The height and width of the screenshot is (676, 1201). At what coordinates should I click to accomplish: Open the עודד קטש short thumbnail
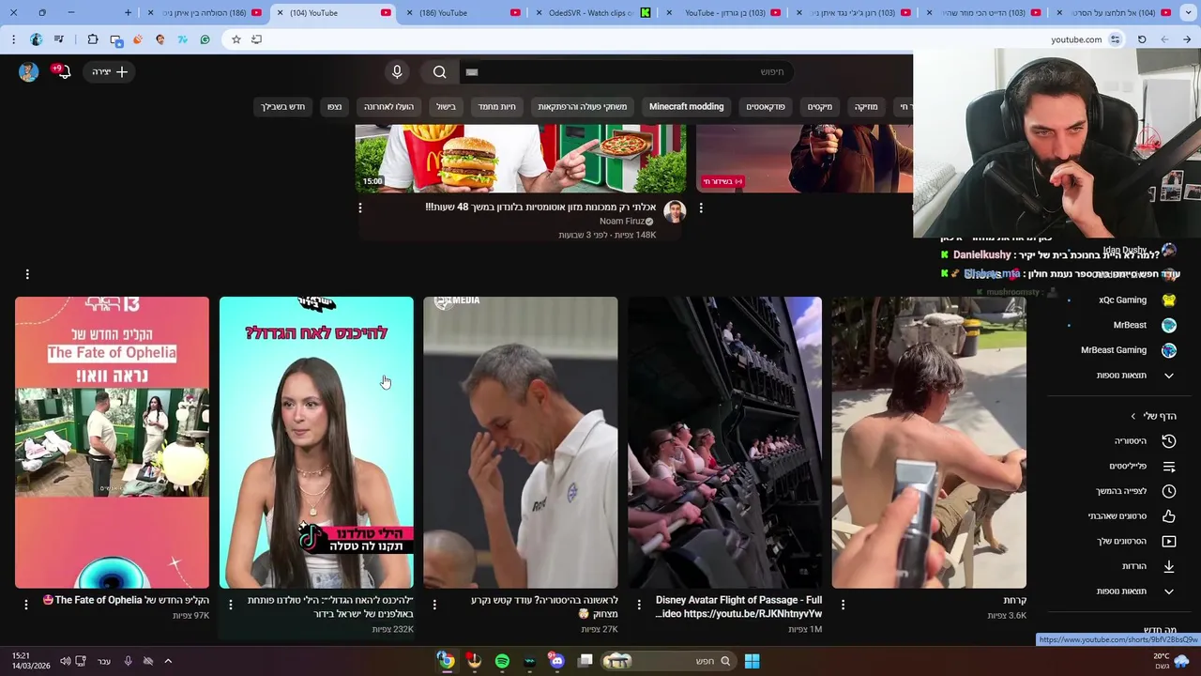coord(521,442)
